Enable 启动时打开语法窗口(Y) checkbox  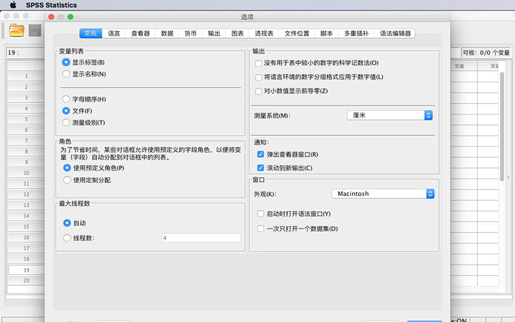pos(261,214)
